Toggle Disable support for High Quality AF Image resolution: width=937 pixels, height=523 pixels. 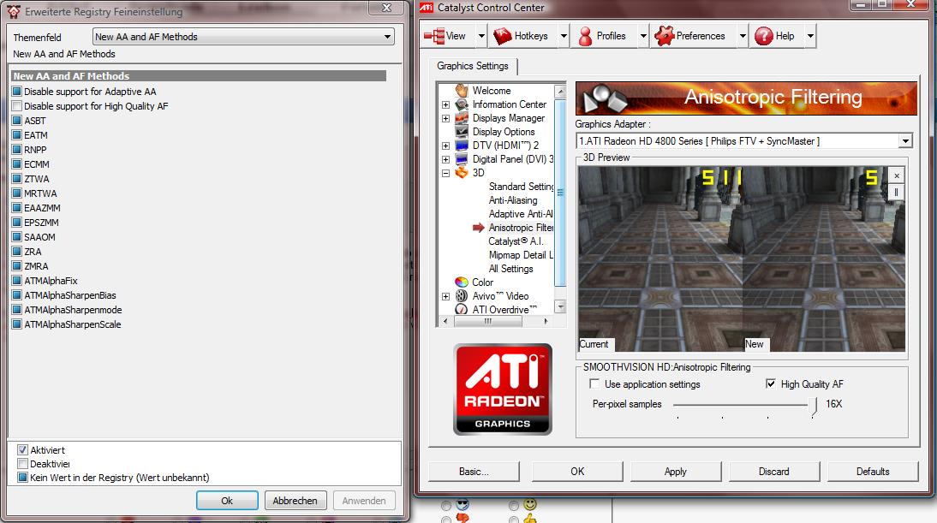click(x=17, y=106)
